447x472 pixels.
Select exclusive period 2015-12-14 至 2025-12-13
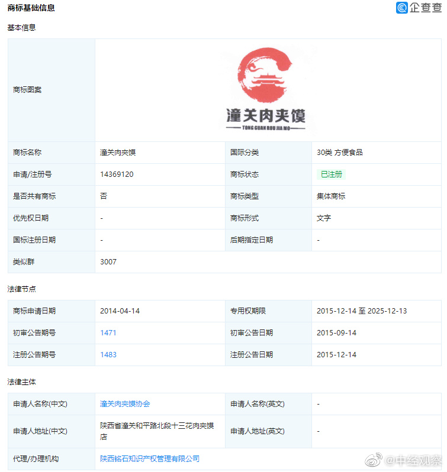click(x=362, y=311)
